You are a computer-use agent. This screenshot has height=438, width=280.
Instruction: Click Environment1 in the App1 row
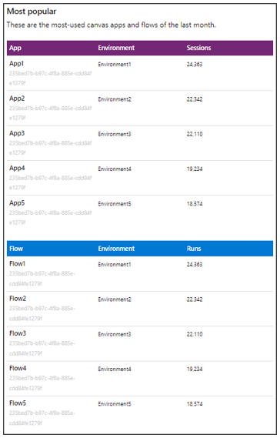click(x=115, y=65)
